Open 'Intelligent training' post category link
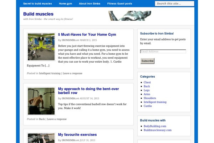This screenshot has height=143, width=214. coord(50,73)
